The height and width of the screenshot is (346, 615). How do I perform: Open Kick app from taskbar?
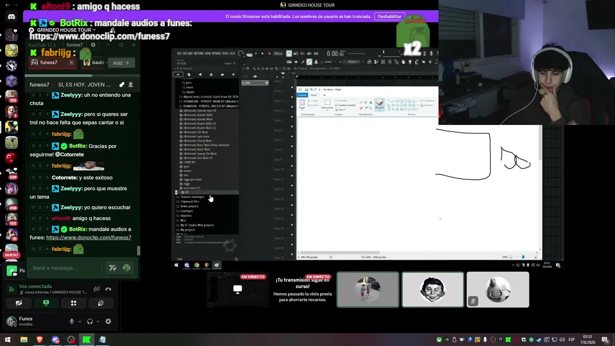click(x=86, y=340)
